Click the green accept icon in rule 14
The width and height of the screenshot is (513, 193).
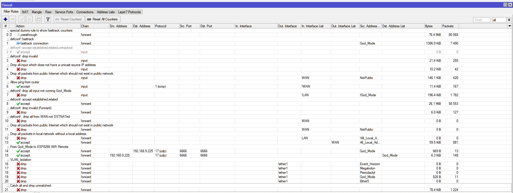tap(18, 151)
